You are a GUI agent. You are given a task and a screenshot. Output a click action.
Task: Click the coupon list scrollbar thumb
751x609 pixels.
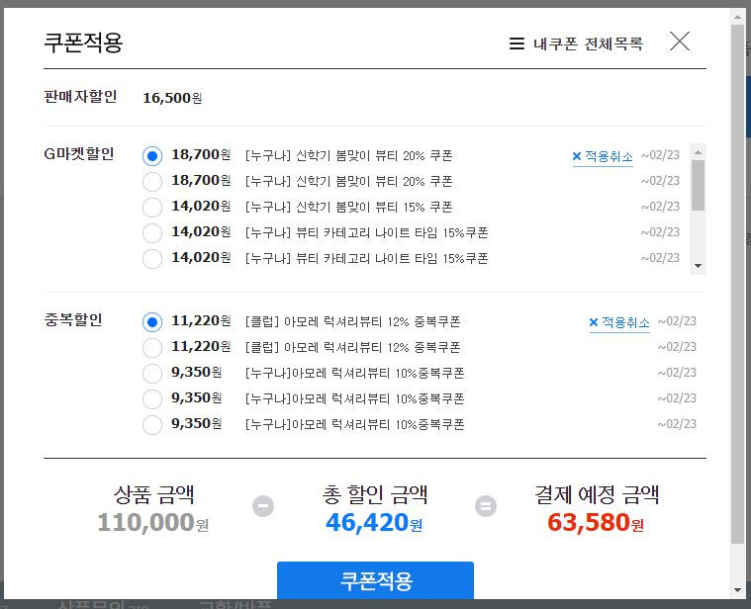(698, 185)
